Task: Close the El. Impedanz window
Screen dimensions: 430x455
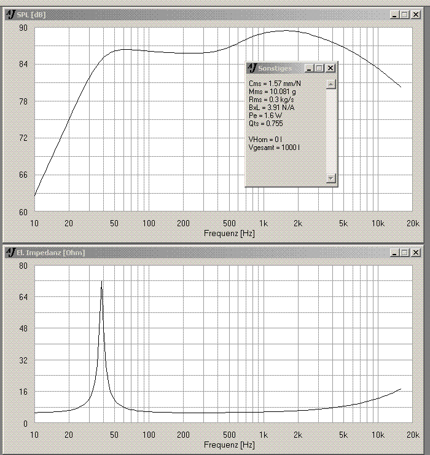Action: 415,253
